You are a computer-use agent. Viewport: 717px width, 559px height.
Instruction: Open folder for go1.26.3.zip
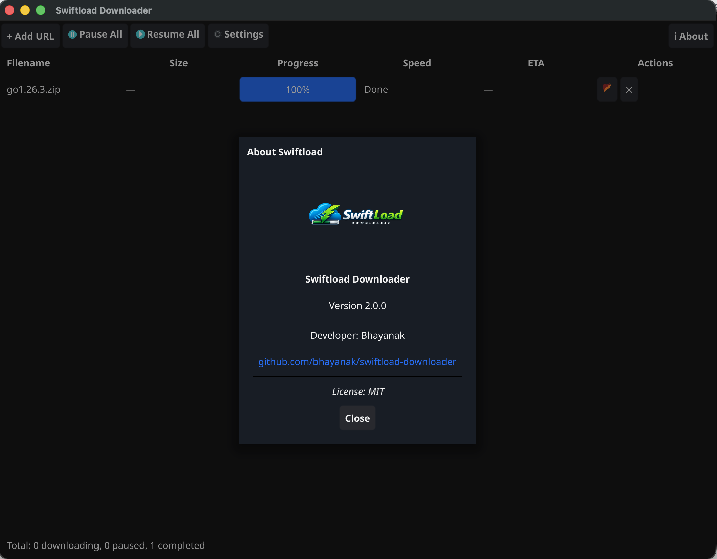point(607,89)
